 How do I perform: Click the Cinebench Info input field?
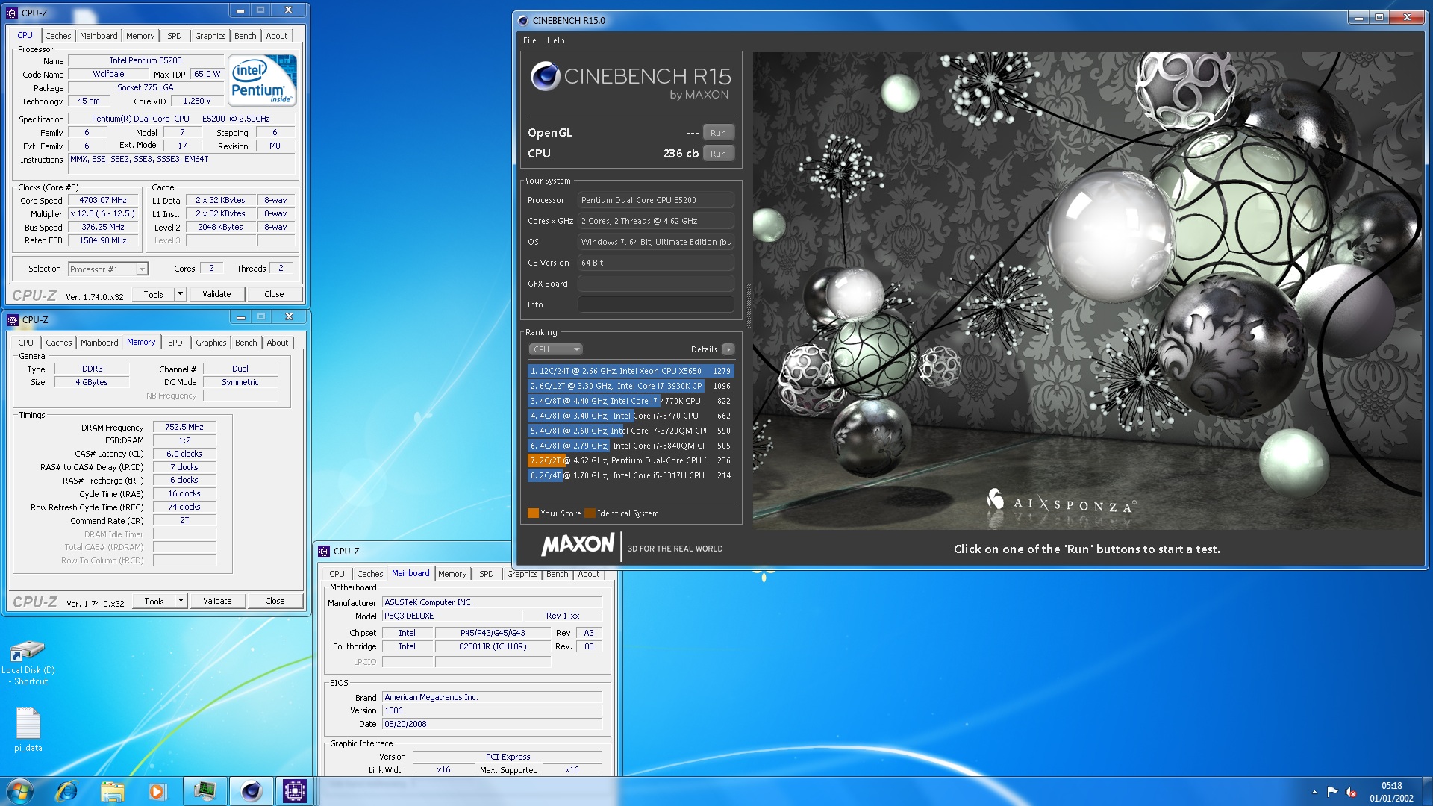click(656, 304)
